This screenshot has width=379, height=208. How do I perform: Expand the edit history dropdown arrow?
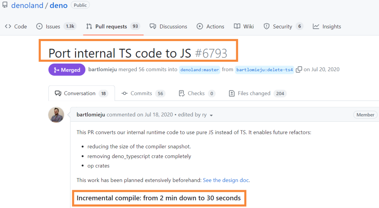tap(211, 115)
